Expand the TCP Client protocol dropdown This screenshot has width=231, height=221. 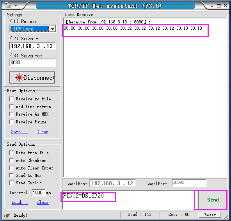pos(52,29)
